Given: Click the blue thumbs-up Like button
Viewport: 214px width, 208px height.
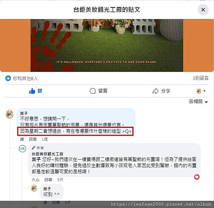Looking at the screenshot, I should pyautogui.click(x=36, y=91).
